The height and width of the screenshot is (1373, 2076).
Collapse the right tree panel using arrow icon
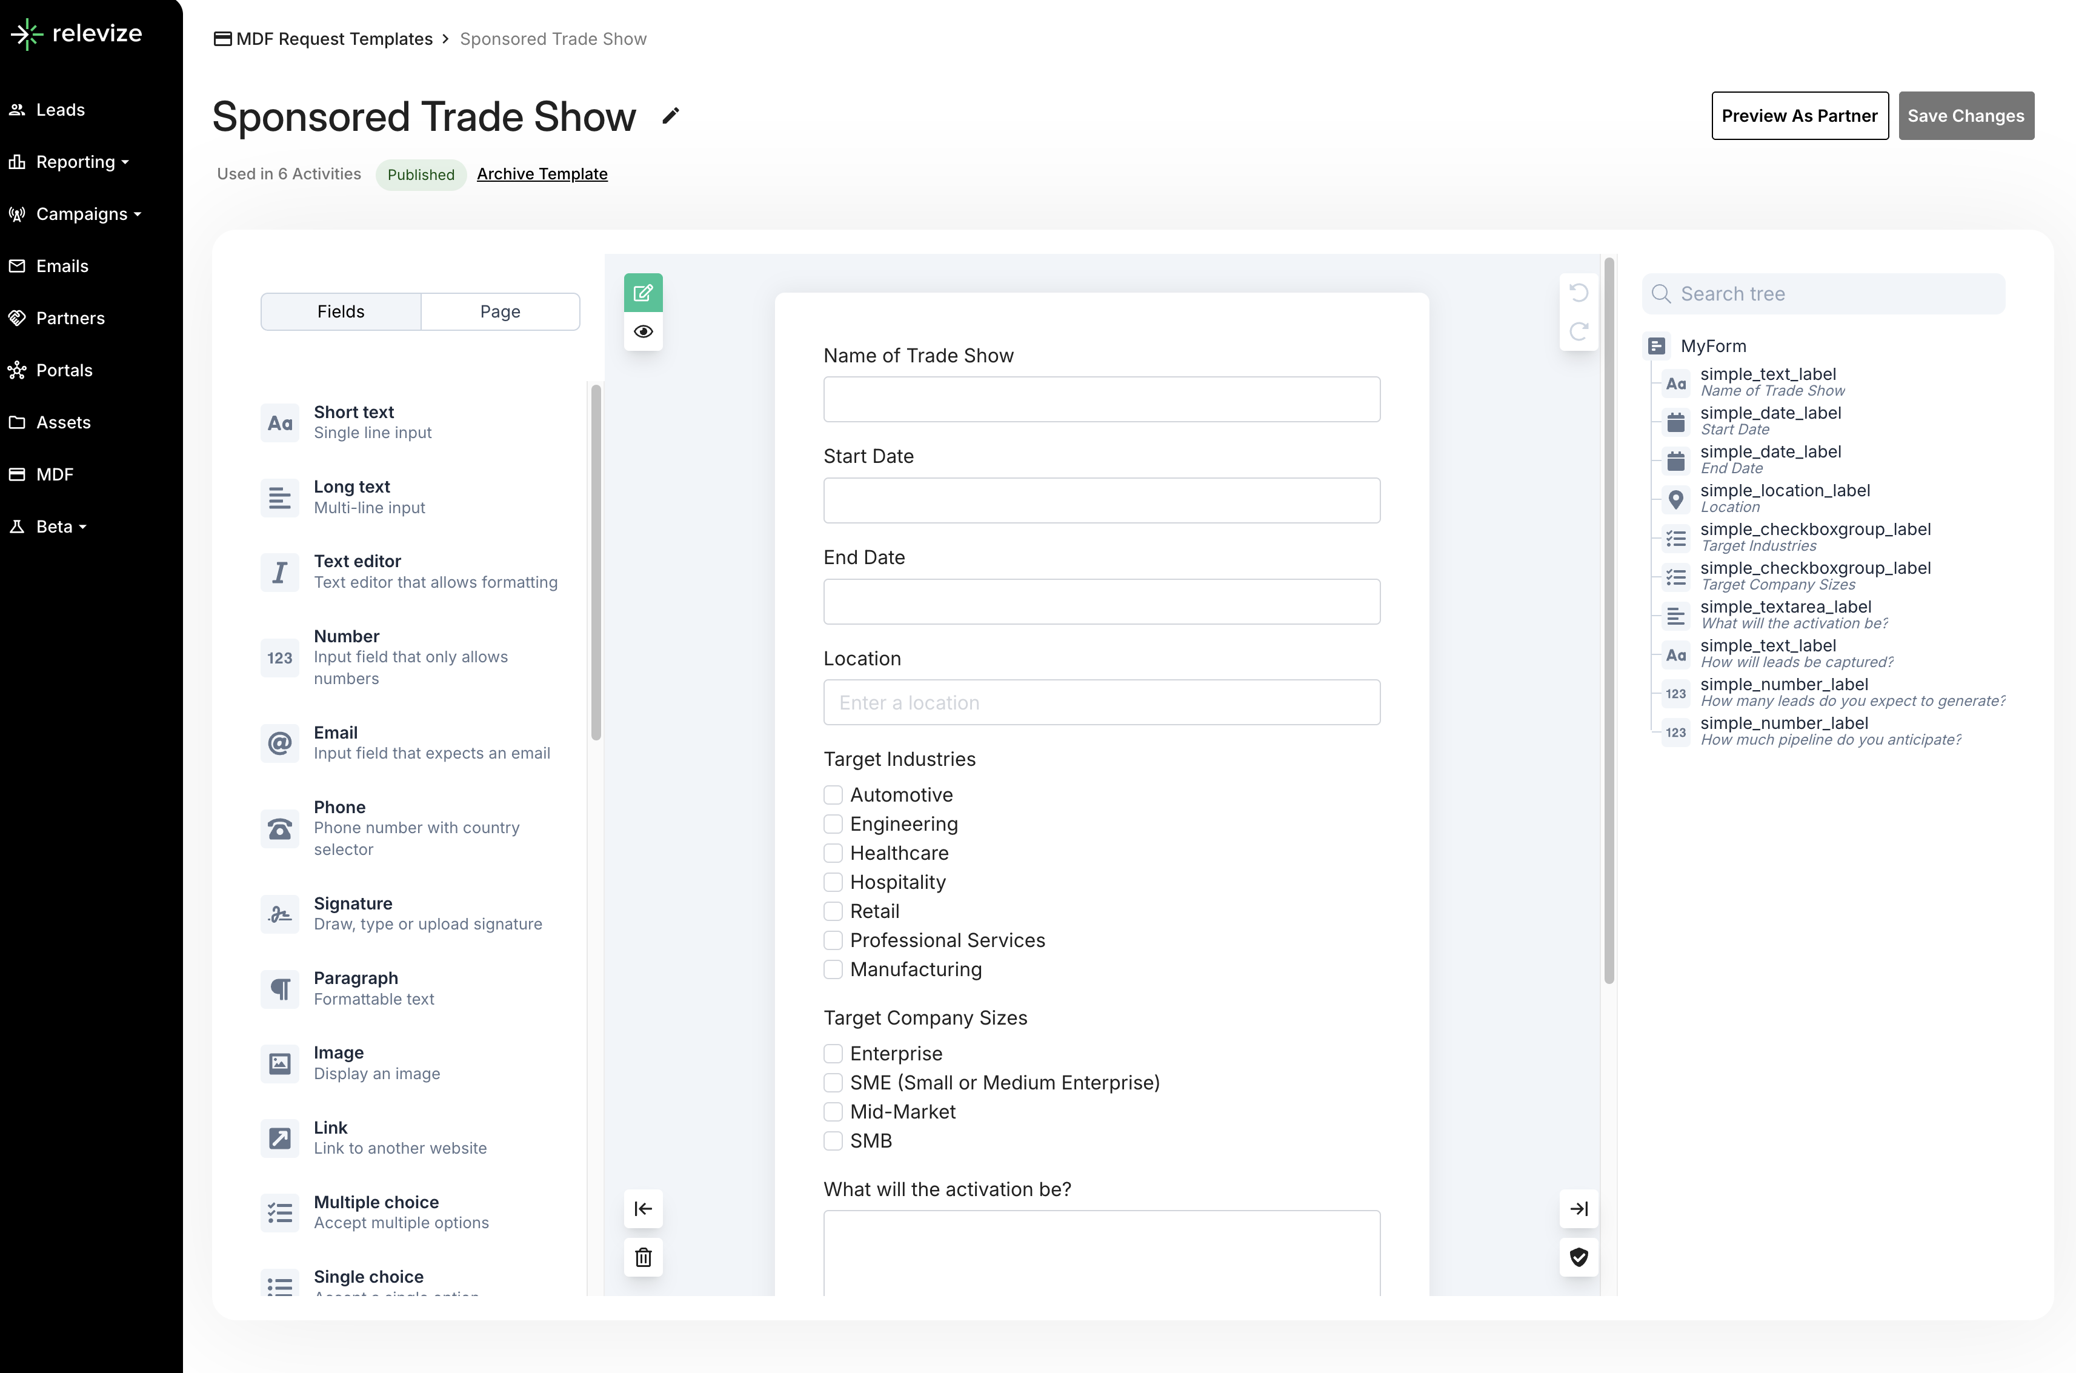1578,1209
